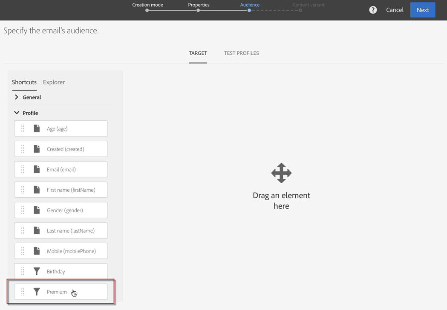Collapse the Profile section chevron
This screenshot has height=310, width=447.
point(17,113)
